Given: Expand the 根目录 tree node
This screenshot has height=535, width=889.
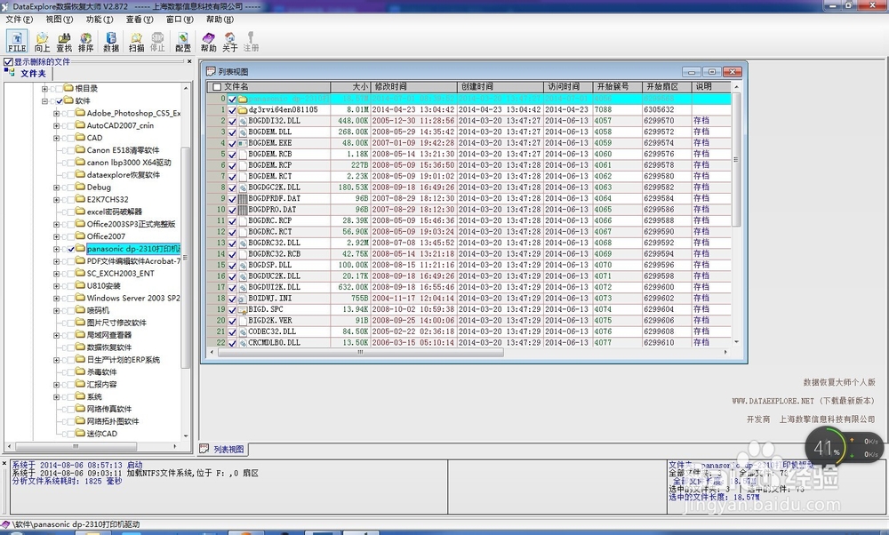Looking at the screenshot, I should coord(44,88).
